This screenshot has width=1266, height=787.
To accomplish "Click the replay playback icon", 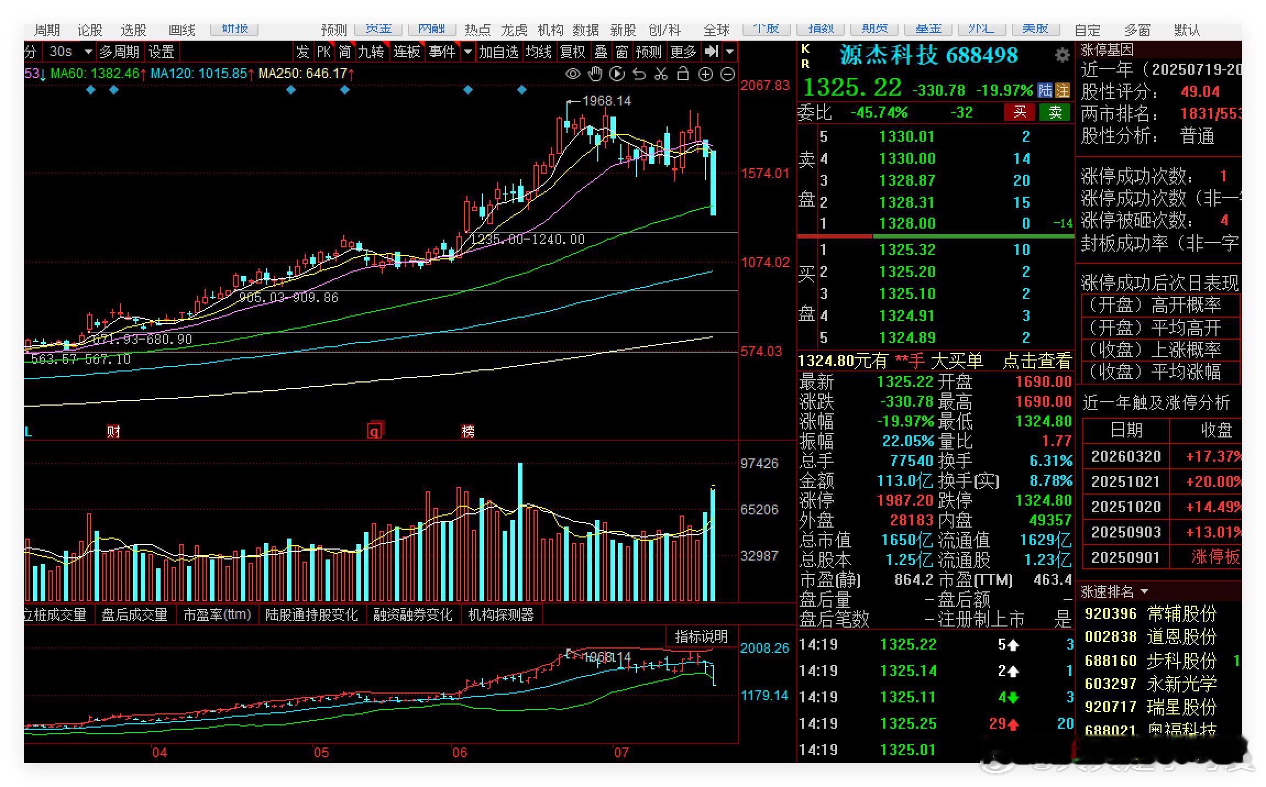I will pos(617,74).
